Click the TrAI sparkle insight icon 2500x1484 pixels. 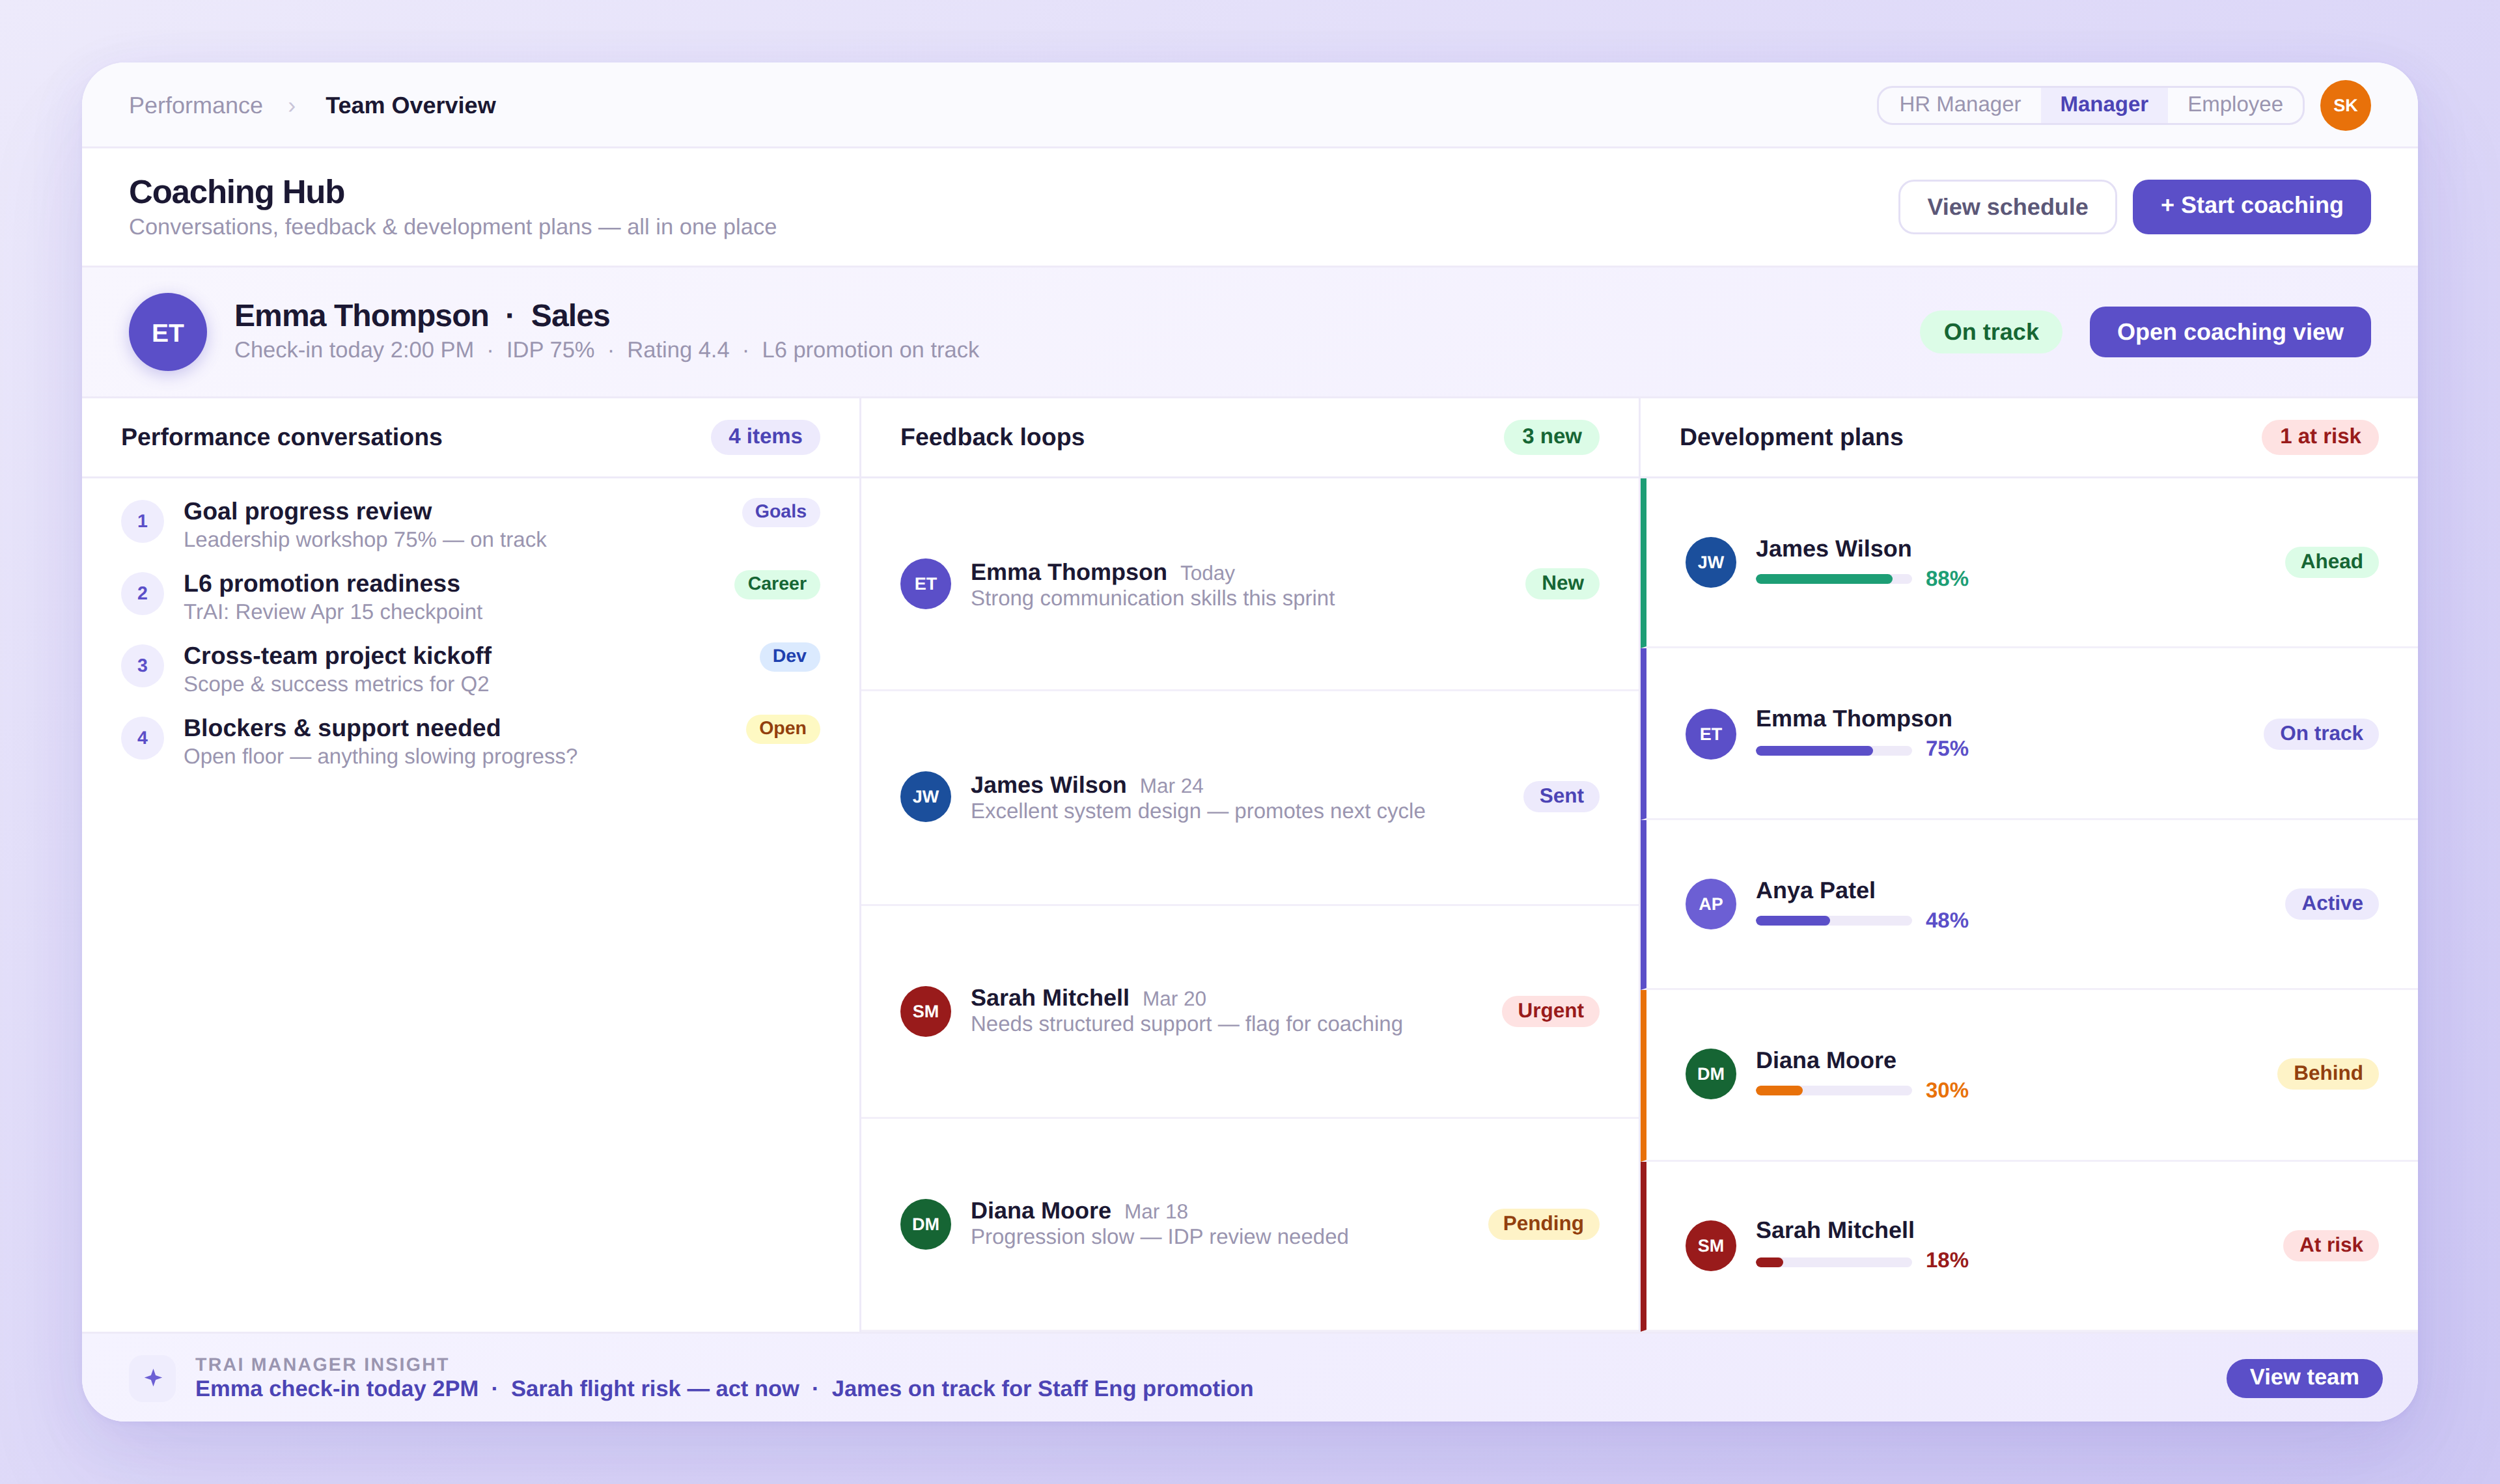(x=152, y=1376)
